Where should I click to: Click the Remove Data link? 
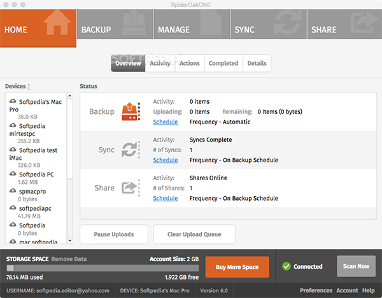pyautogui.click(x=69, y=259)
